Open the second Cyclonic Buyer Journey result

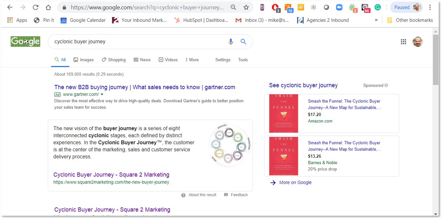112,210
